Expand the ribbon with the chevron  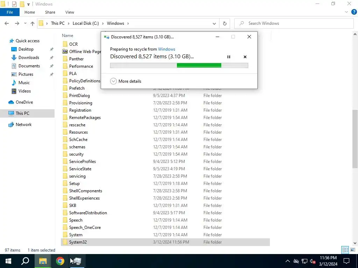[x=346, y=12]
